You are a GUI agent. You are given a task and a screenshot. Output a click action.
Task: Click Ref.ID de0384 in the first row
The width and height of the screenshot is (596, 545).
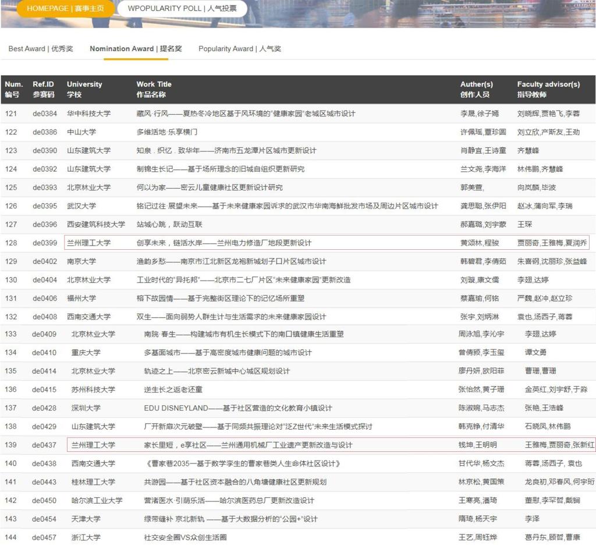(x=45, y=114)
